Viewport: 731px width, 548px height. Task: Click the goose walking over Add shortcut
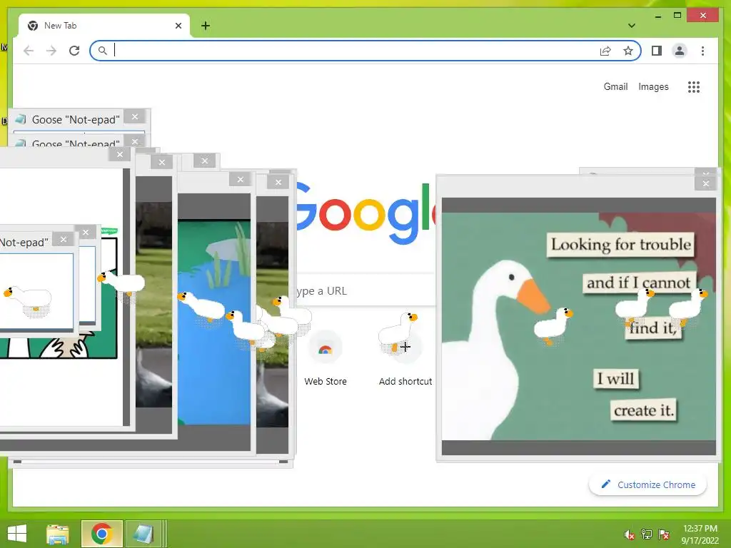tap(398, 333)
